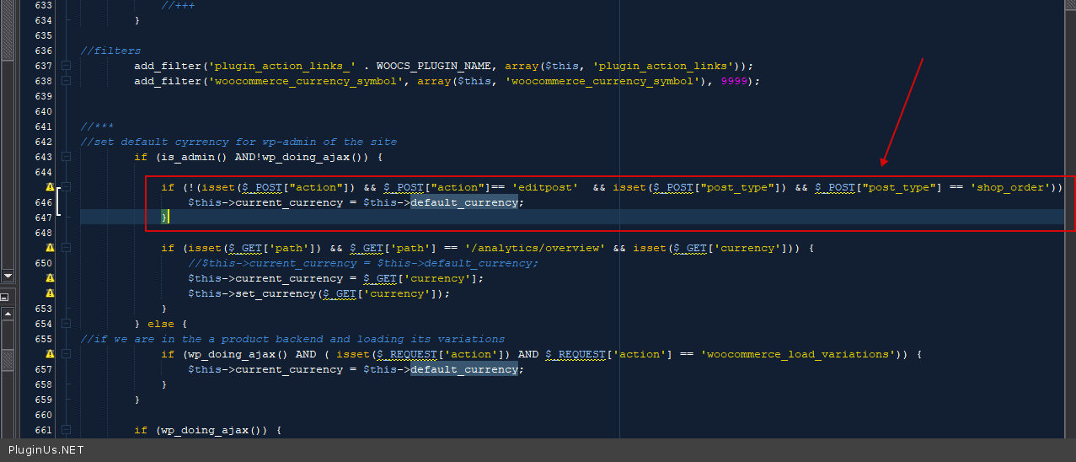1076x462 pixels.
Task: Click the warning icon on line 651
Action: point(50,278)
